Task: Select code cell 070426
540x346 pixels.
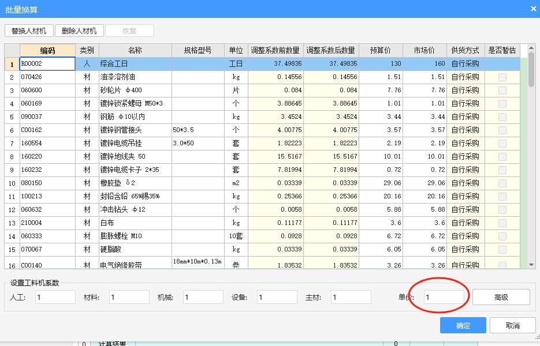Action: point(47,77)
